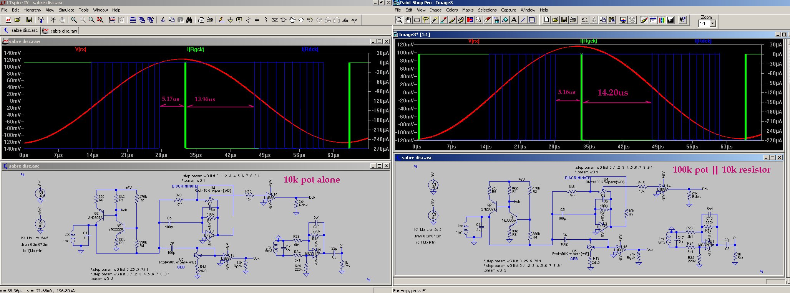
Task: Choose the Capacitor placement tool
Action: coord(257,20)
